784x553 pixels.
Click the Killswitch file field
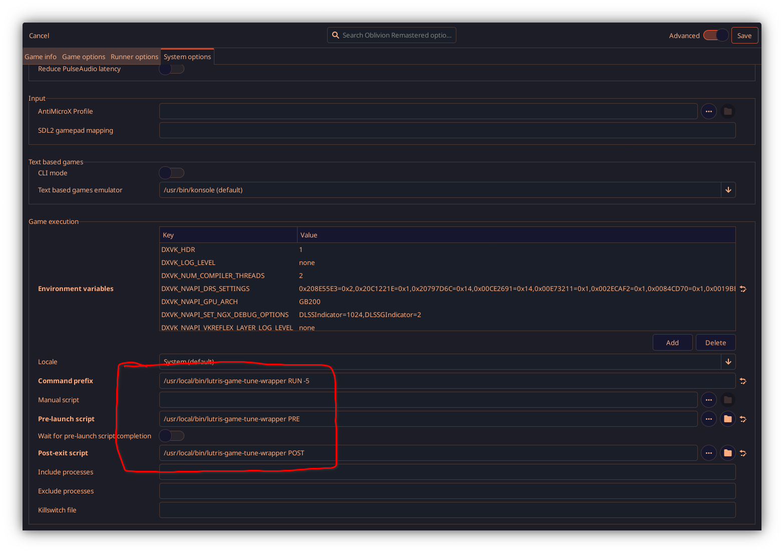447,510
